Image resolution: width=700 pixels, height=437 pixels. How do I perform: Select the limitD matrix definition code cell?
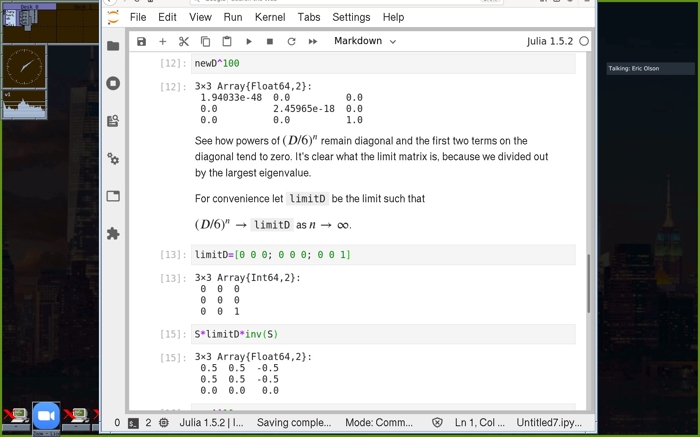coord(382,255)
